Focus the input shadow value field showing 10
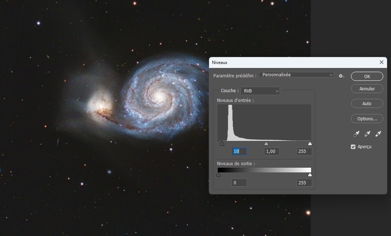391x236 pixels. 239,151
